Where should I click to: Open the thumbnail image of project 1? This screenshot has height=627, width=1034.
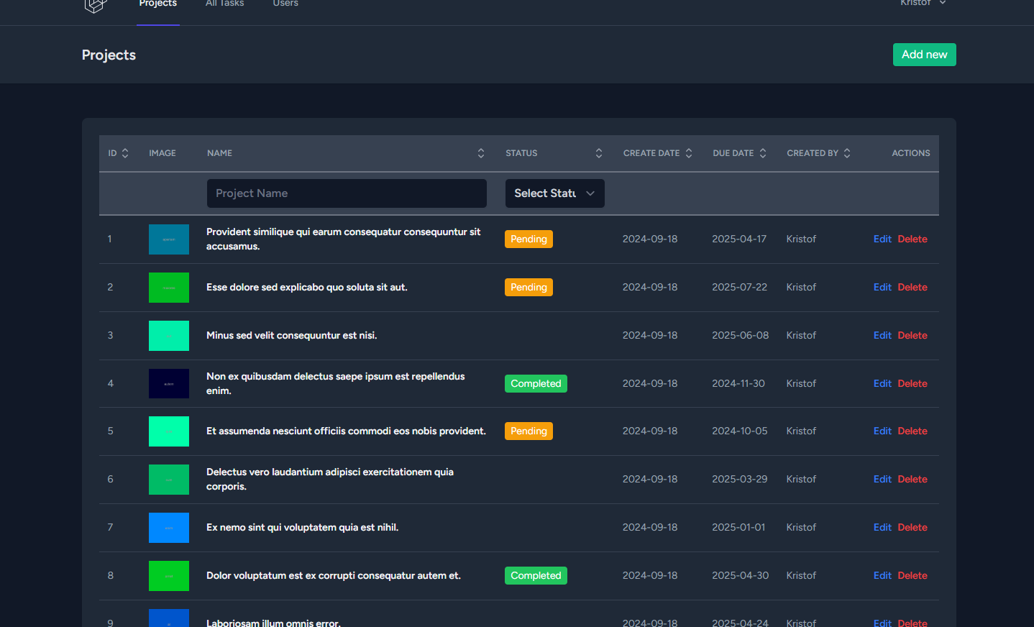[x=168, y=239]
